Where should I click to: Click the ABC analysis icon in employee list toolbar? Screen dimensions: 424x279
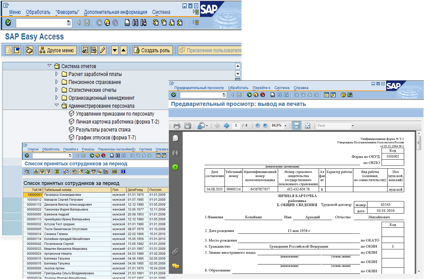(x=99, y=172)
